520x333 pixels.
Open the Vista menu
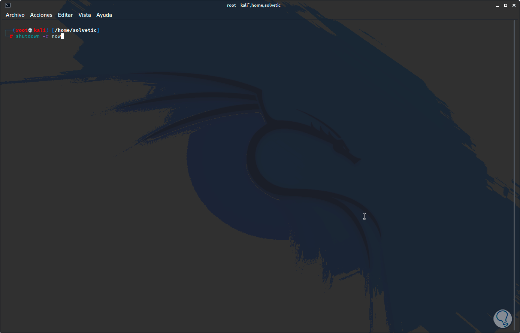[85, 15]
